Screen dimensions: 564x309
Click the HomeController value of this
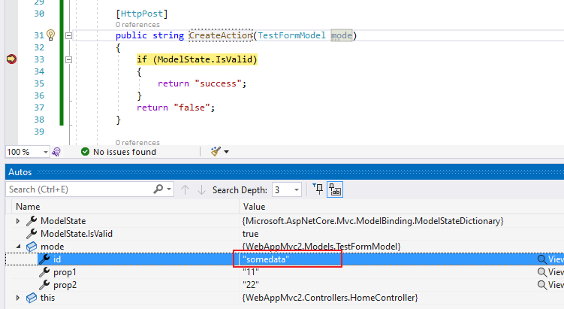tap(330, 298)
